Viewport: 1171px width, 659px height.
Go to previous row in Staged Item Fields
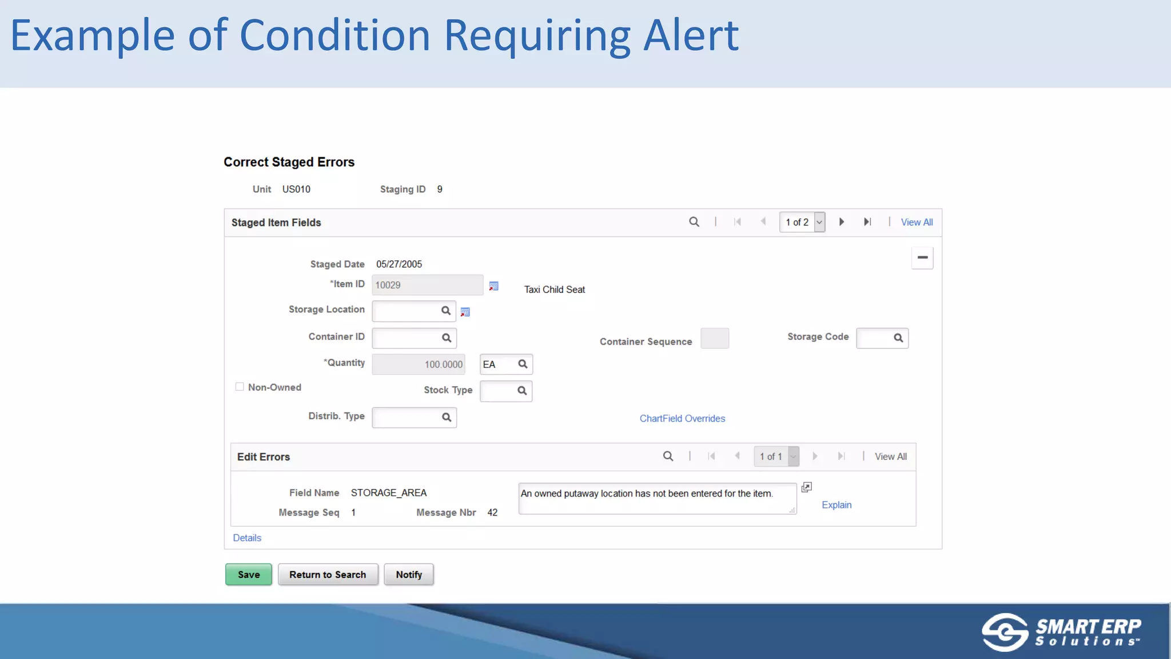[763, 222]
